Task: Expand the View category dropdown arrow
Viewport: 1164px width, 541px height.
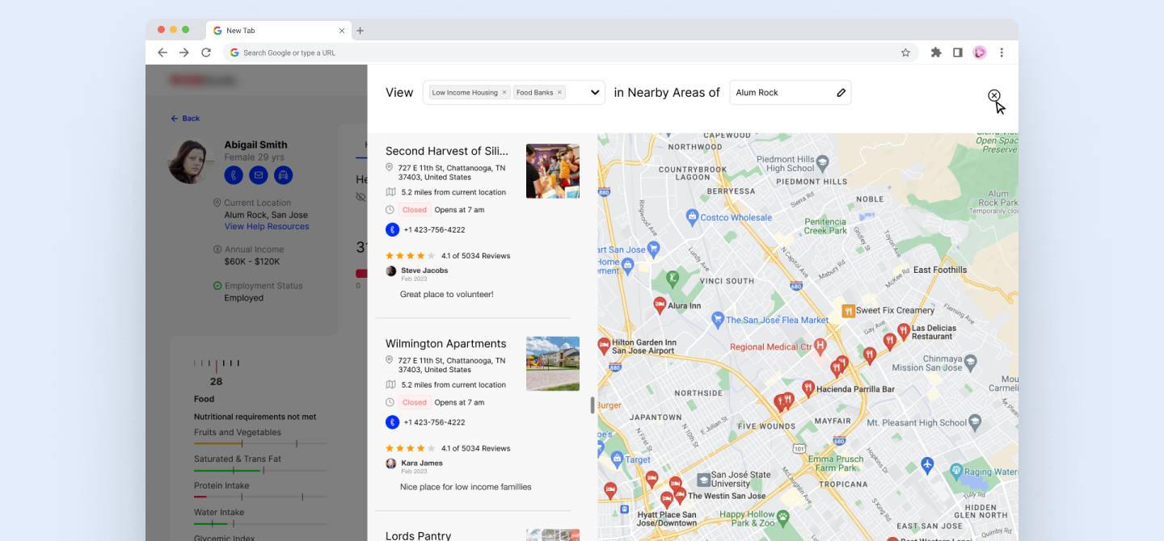Action: click(595, 93)
